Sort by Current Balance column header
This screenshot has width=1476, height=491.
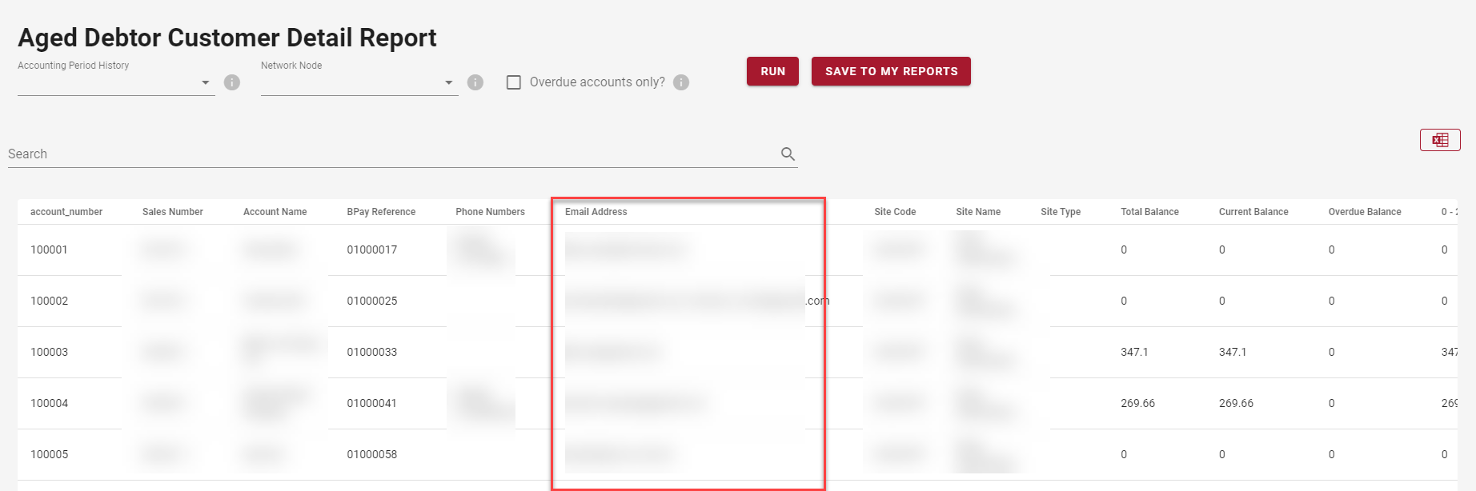(1253, 212)
